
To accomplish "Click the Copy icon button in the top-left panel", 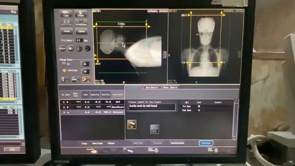I will [66, 13].
